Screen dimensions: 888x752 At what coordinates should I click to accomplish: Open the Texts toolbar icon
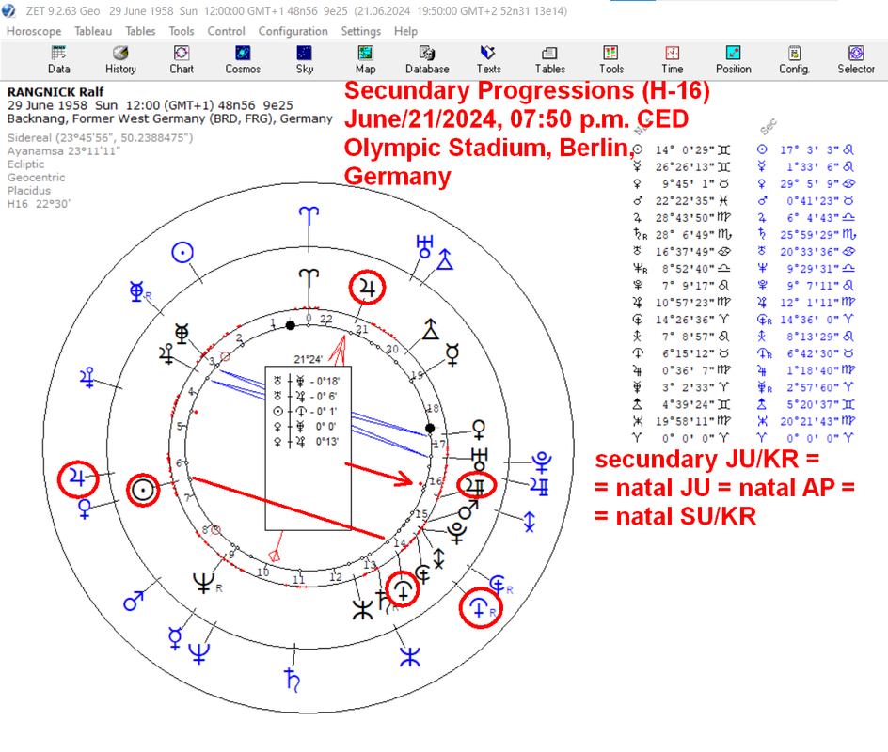488,60
